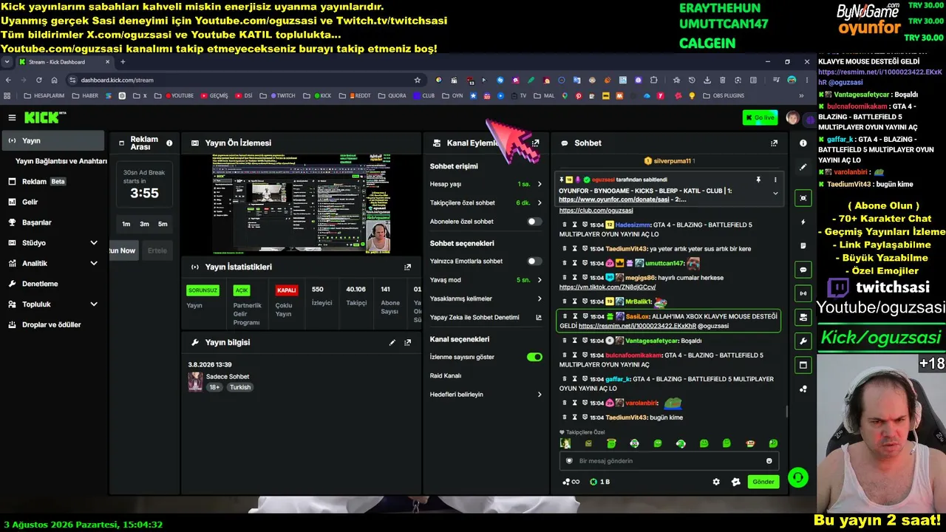Toggle the camera frame widget in right bar
This screenshot has width=946, height=532.
point(803,198)
